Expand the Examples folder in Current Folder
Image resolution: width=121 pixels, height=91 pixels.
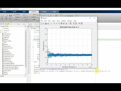1,31
